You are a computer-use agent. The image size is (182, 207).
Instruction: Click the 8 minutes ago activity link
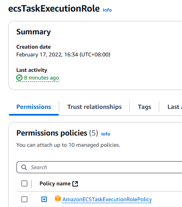tap(41, 78)
